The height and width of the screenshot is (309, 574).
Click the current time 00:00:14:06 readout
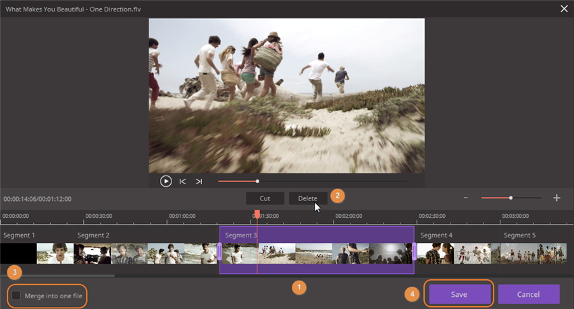20,199
